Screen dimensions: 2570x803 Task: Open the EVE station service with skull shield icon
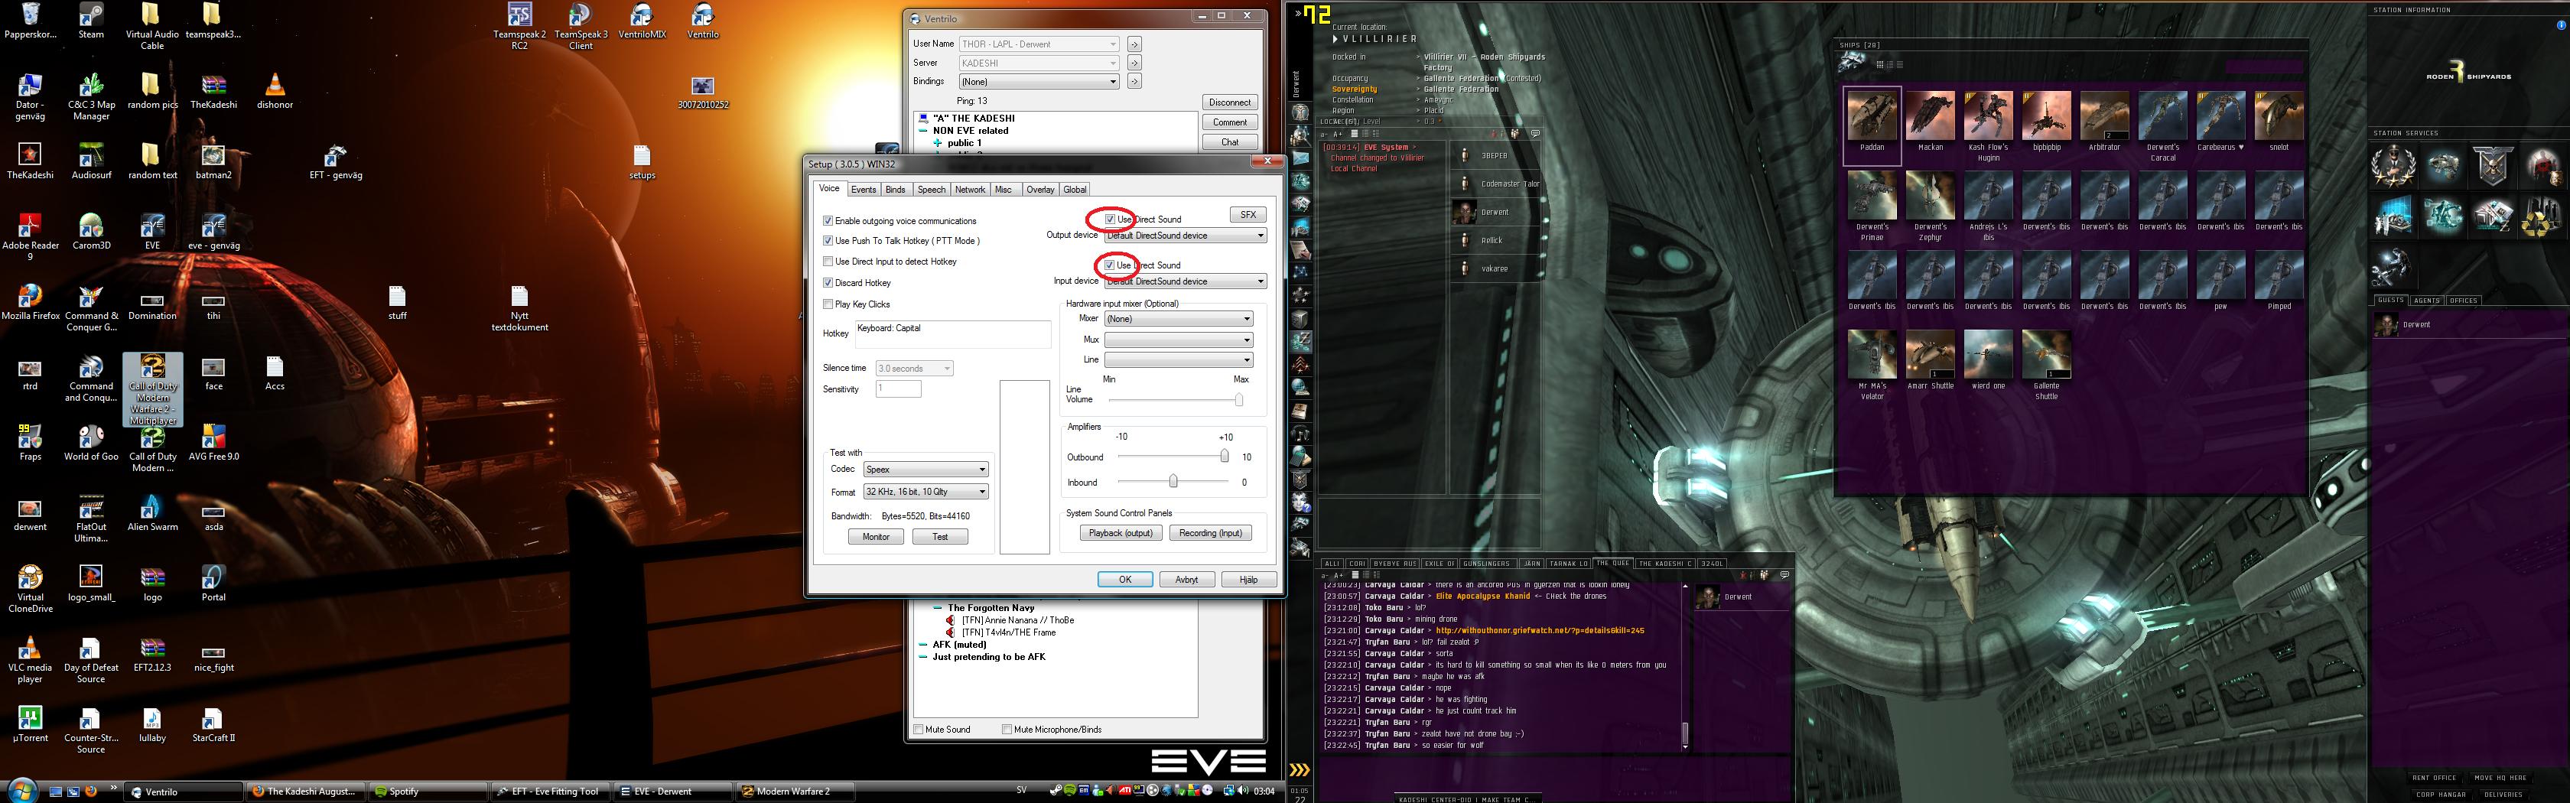pos(2492,166)
